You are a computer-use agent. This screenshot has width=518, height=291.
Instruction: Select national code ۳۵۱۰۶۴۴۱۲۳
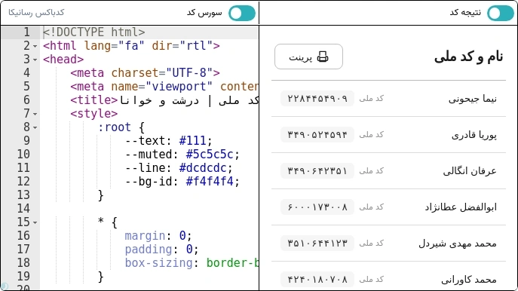317,243
